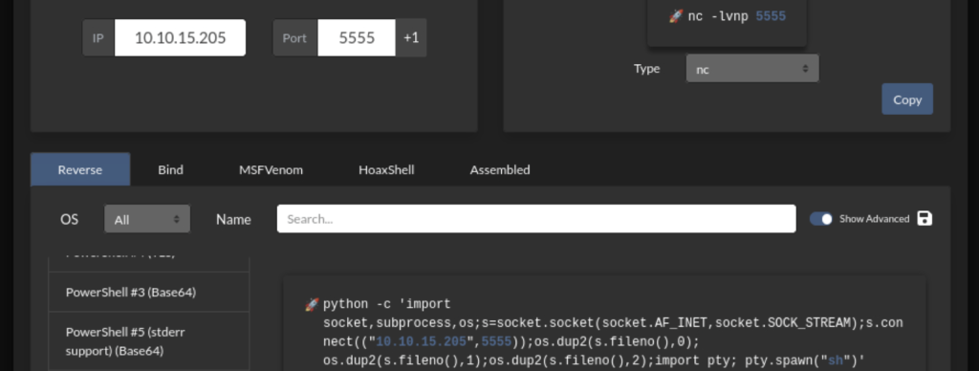Open the listener Type dropdown showing nc
979x371 pixels.
point(752,68)
